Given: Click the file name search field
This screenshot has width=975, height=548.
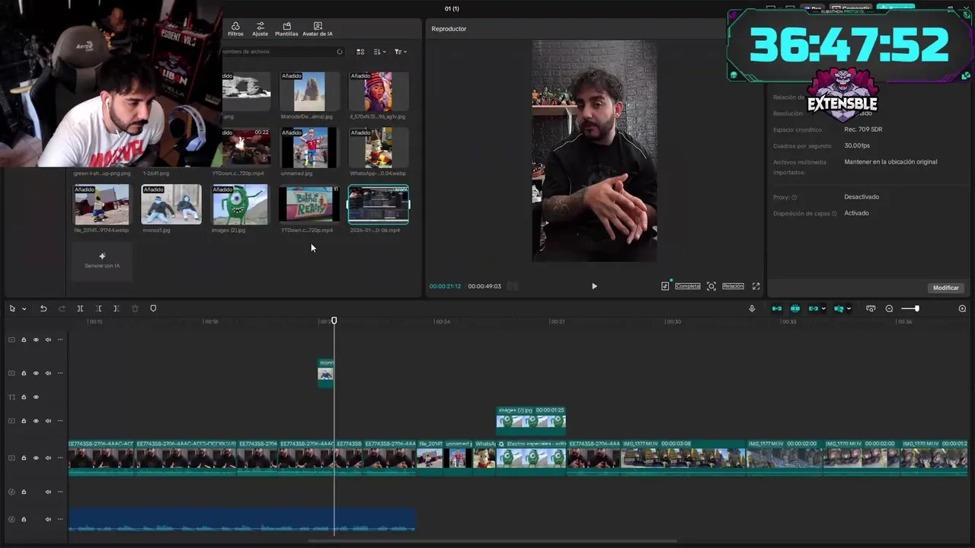Looking at the screenshot, I should coord(282,52).
